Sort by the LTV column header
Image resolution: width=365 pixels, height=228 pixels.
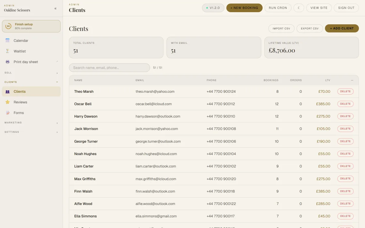(x=328, y=80)
